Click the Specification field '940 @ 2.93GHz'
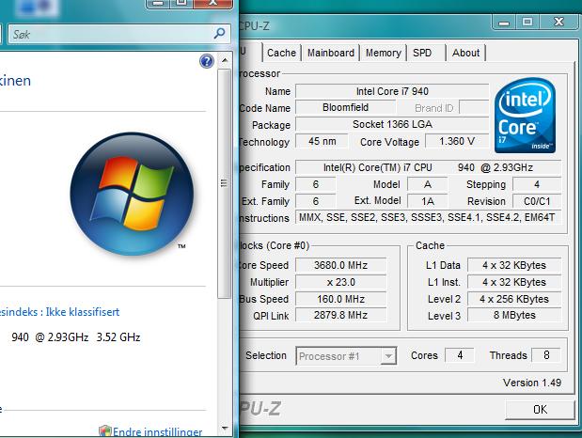The height and width of the screenshot is (438, 582). pyautogui.click(x=428, y=167)
